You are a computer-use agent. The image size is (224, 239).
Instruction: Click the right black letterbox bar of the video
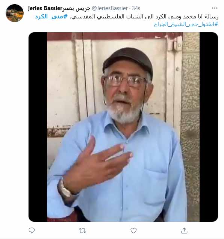[x=209, y=127]
